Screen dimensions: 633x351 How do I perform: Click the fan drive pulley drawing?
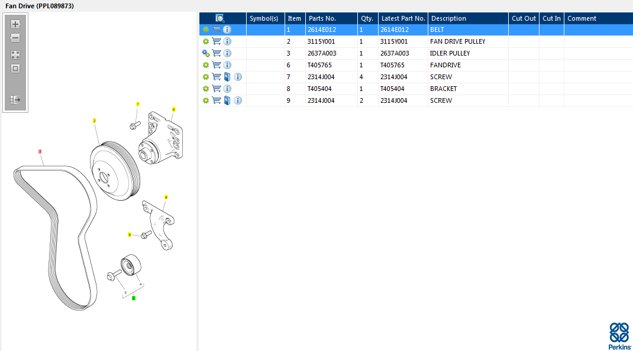coord(115,171)
